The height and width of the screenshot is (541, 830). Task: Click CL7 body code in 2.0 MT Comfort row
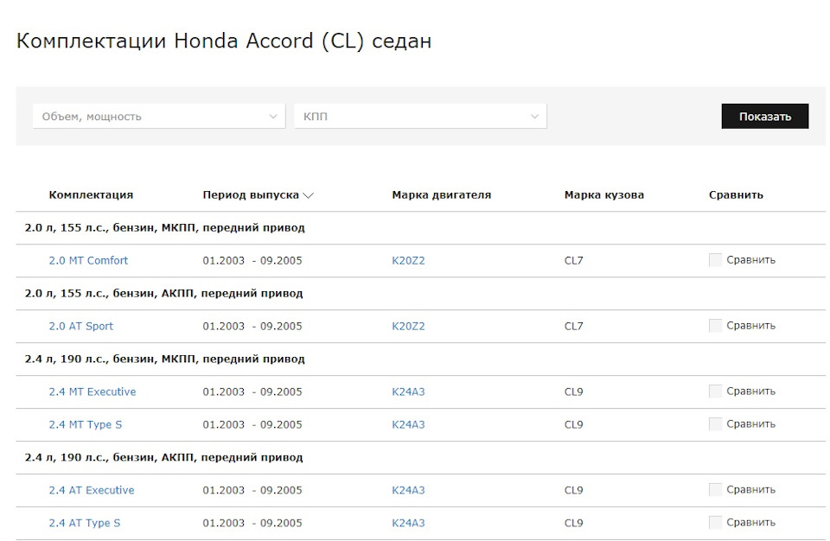tap(574, 260)
